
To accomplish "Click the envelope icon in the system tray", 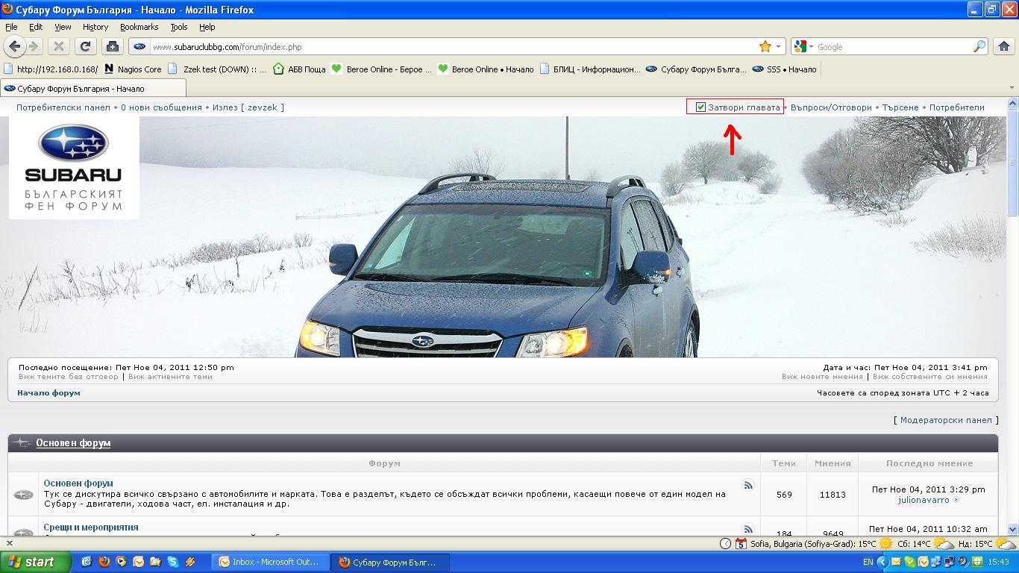I will click(896, 562).
